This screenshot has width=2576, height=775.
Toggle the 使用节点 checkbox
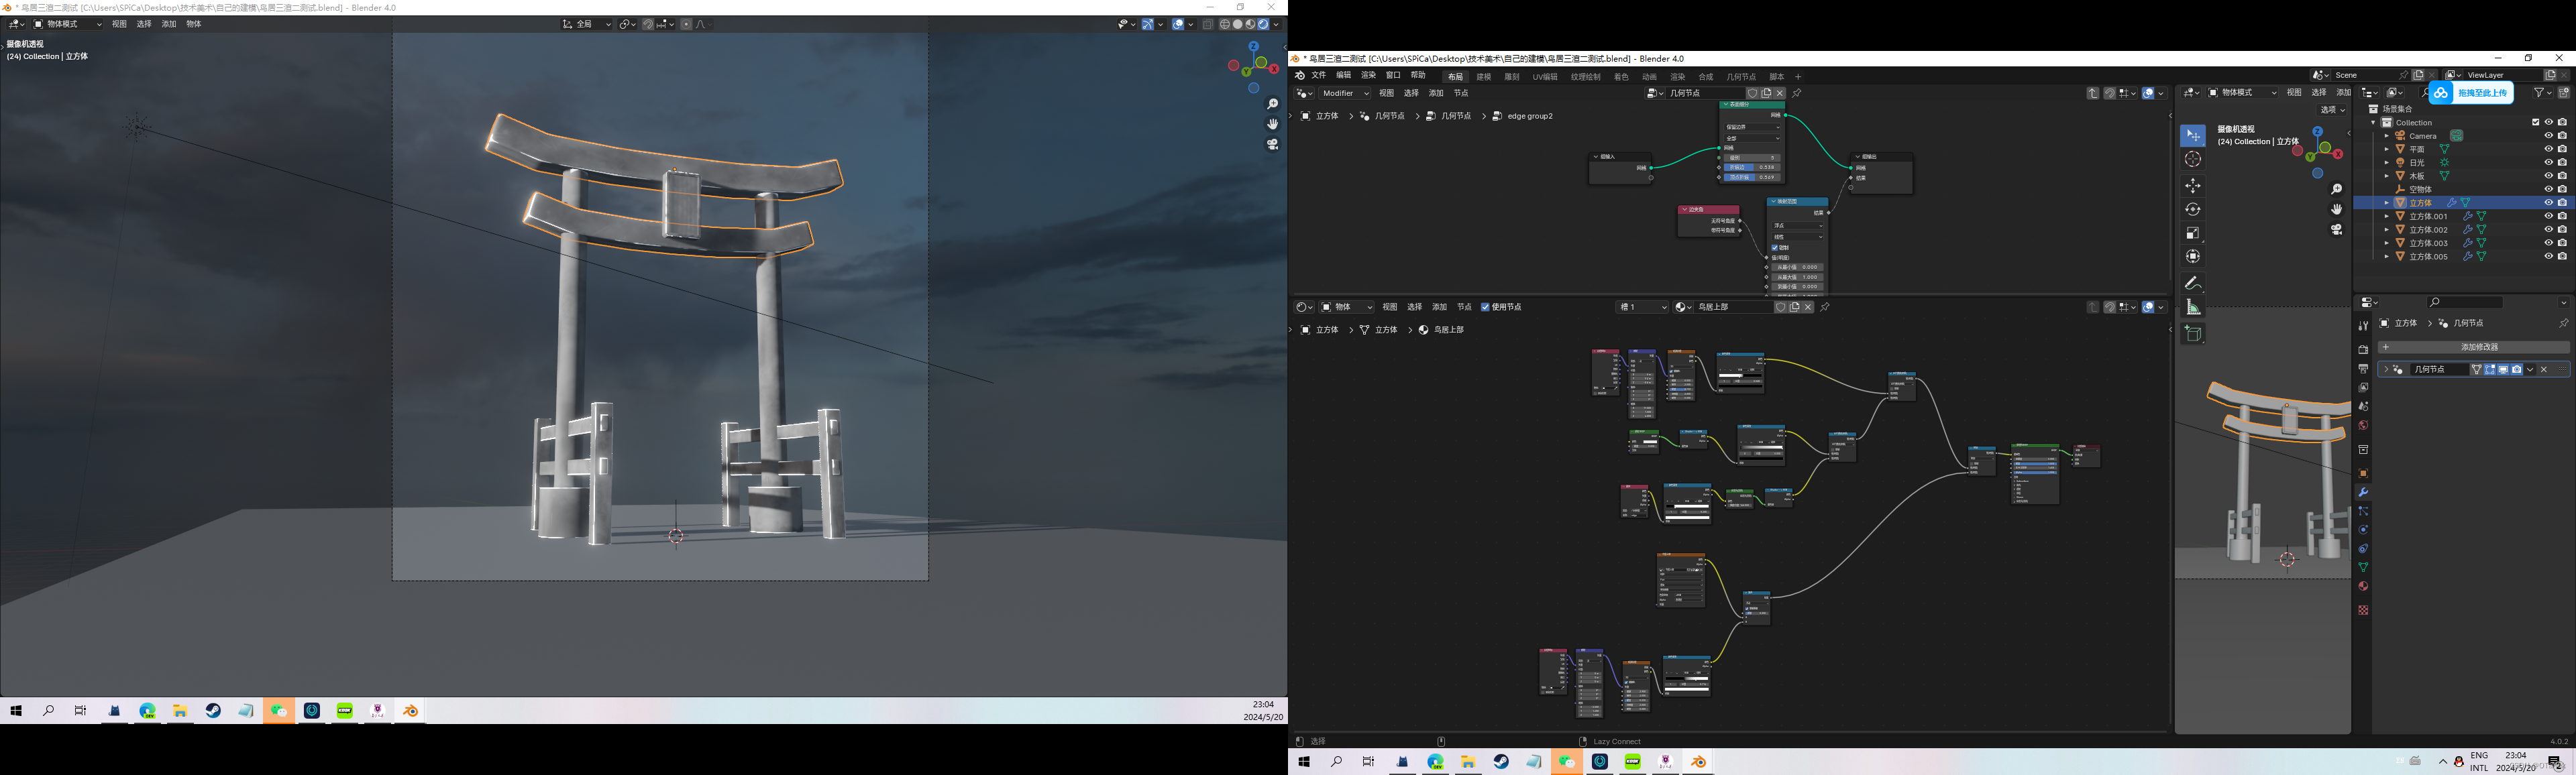(1485, 307)
